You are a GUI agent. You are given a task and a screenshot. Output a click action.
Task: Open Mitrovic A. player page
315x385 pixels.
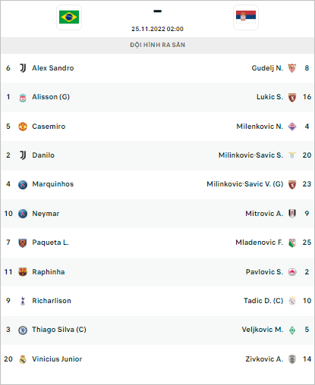(264, 214)
